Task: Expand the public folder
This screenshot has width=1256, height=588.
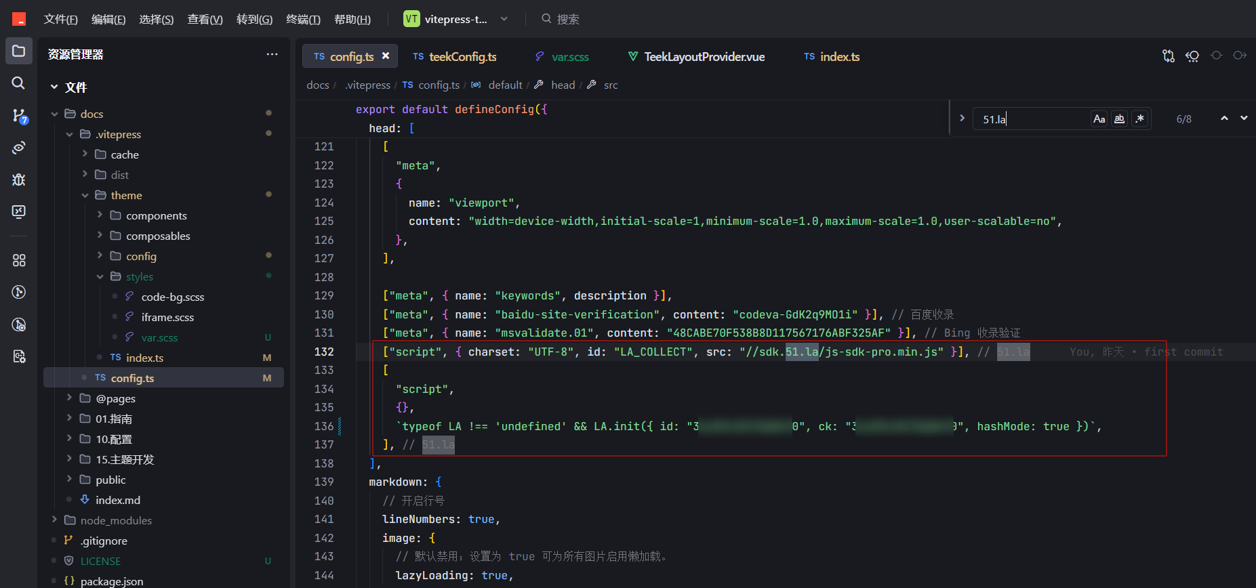Action: tap(69, 480)
